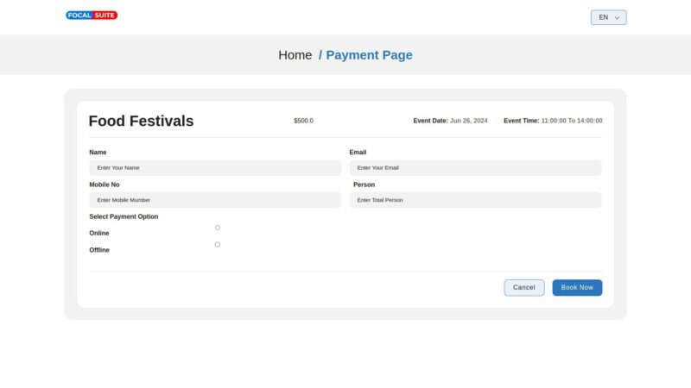Click the Focal Suite logo
The height and width of the screenshot is (388, 691).
tap(92, 16)
